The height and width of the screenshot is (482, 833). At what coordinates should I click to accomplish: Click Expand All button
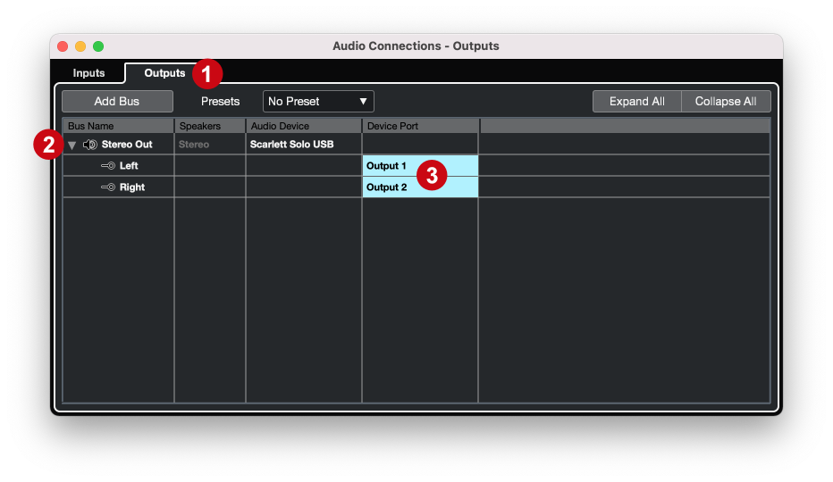(637, 102)
